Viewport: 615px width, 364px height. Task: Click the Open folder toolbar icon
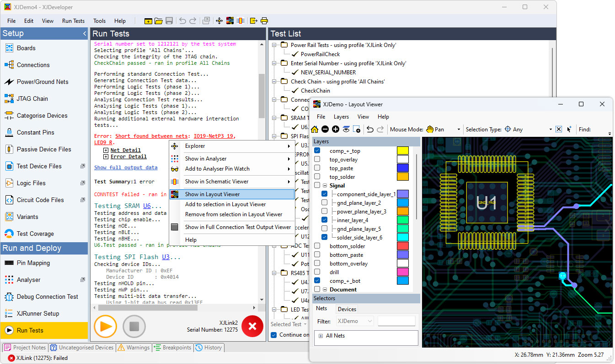tap(159, 21)
